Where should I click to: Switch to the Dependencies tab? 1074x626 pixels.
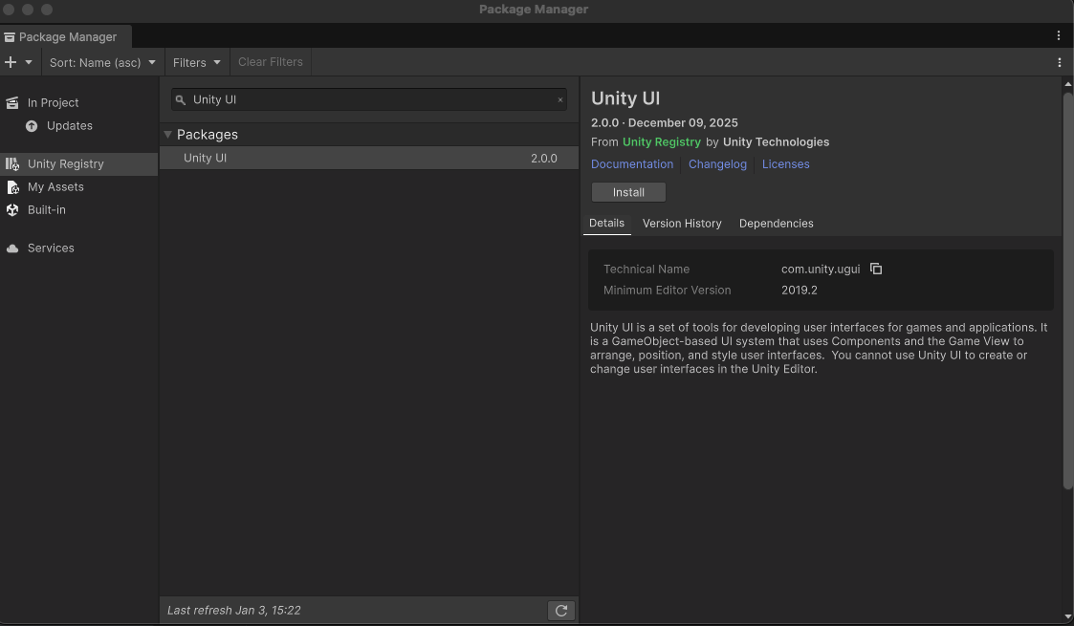click(776, 224)
